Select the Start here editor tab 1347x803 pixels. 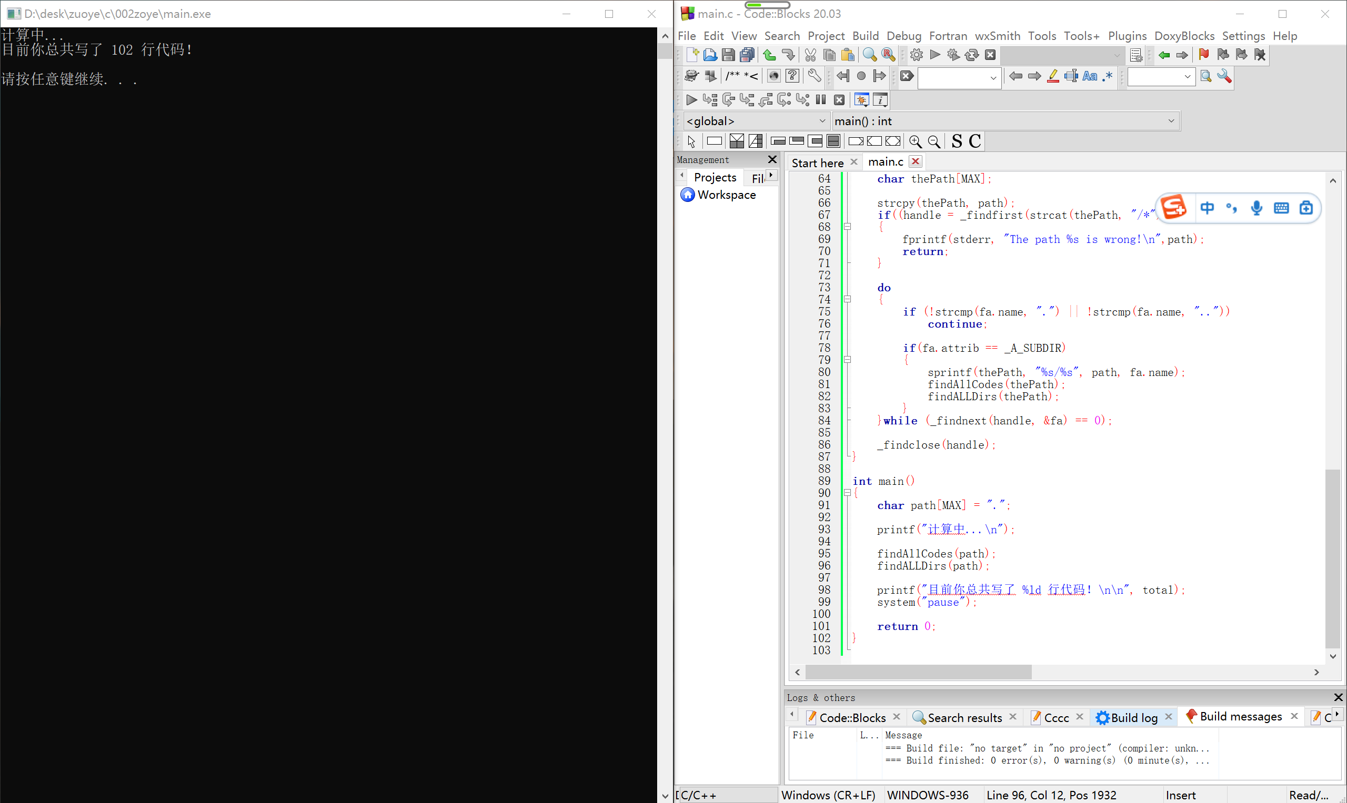[x=817, y=162]
